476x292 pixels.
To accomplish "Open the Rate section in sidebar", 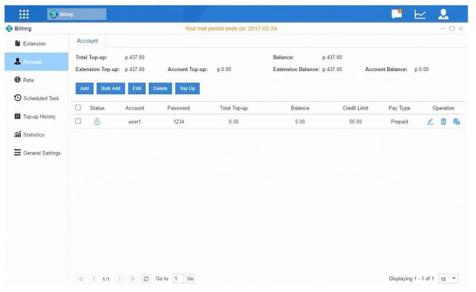I will tap(28, 80).
